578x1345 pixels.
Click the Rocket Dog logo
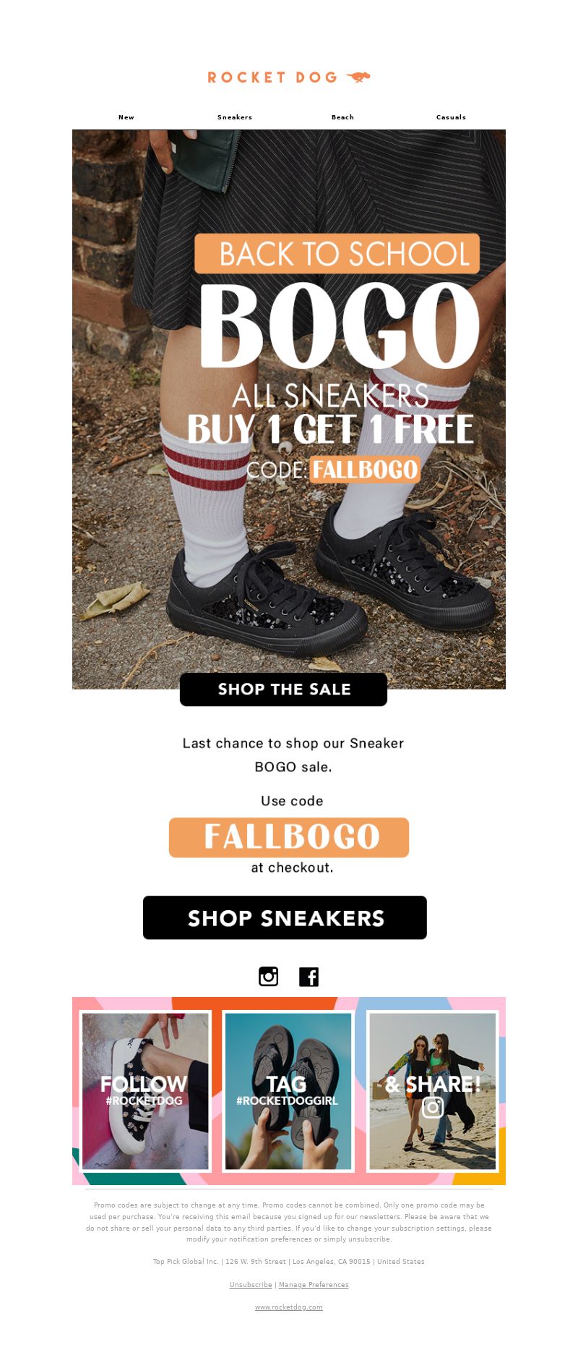(x=289, y=77)
